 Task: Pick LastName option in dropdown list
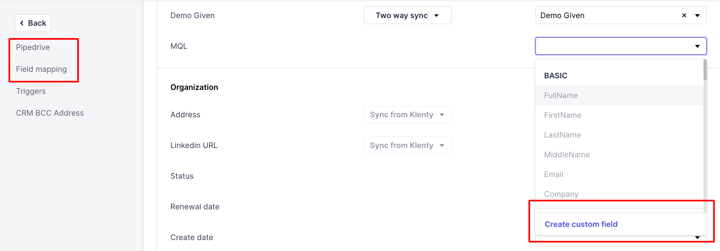pos(562,135)
